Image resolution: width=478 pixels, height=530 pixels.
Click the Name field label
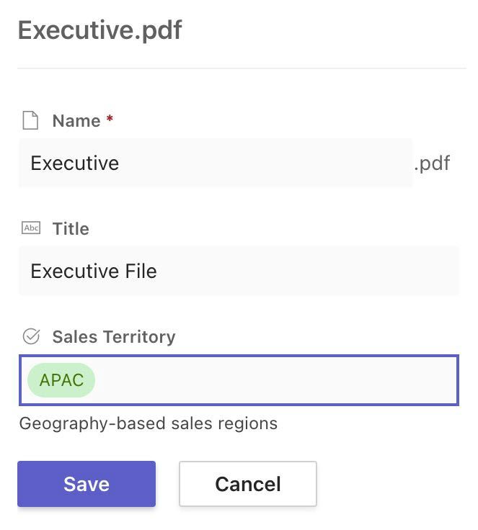76,121
